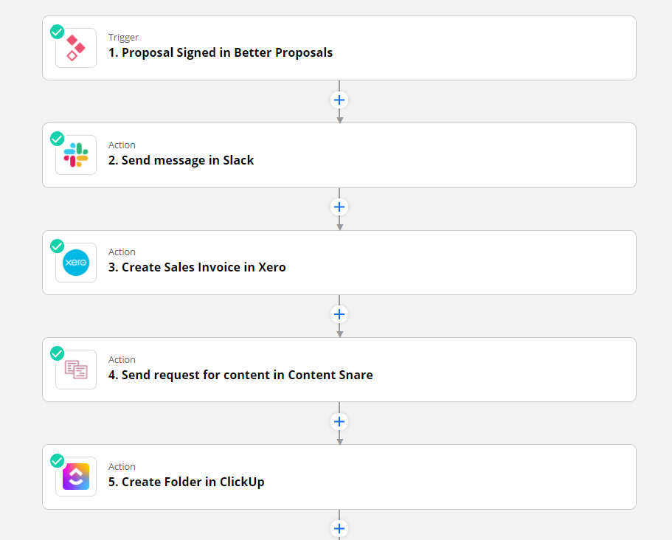
Task: Add a step below the ClickUp folder action
Action: click(x=339, y=529)
